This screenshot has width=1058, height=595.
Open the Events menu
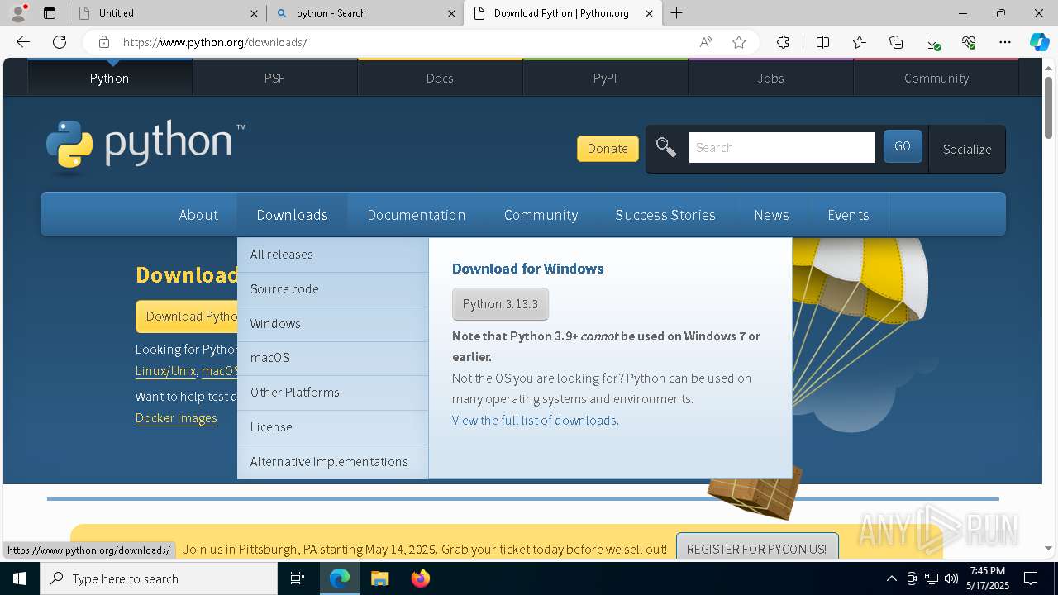click(x=848, y=215)
